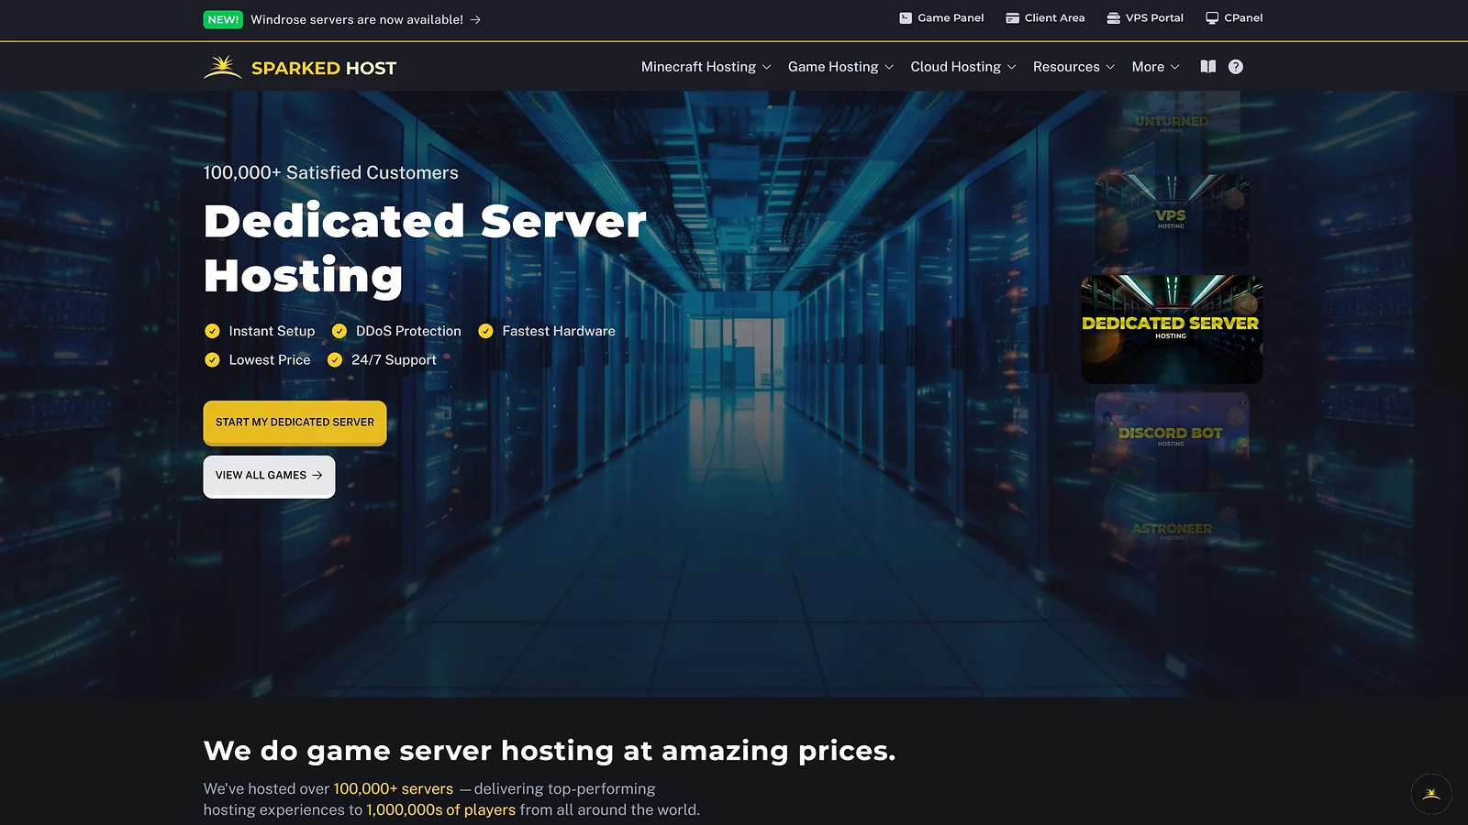Open the Minecraft Hosting menu

pyautogui.click(x=706, y=67)
